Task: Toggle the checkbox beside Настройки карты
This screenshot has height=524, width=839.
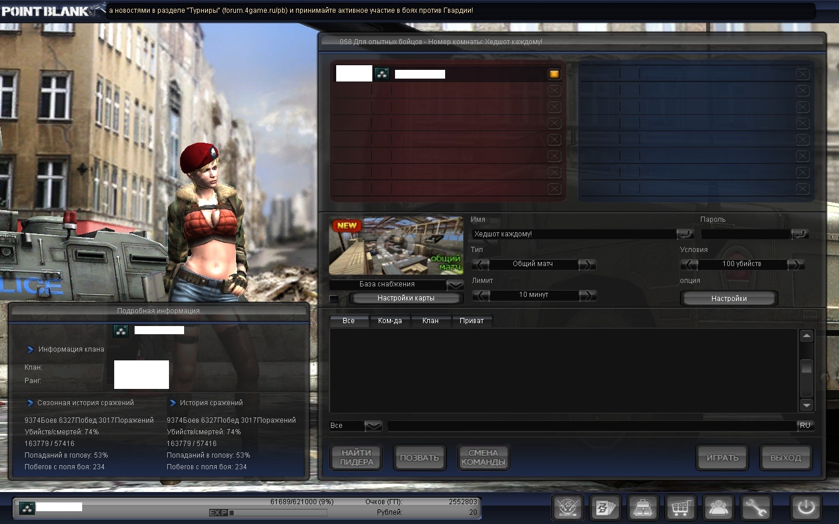Action: tap(334, 299)
